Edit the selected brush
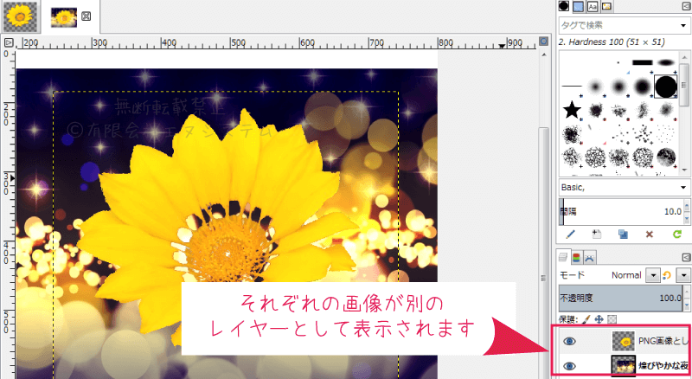The image size is (692, 379). tap(570, 234)
